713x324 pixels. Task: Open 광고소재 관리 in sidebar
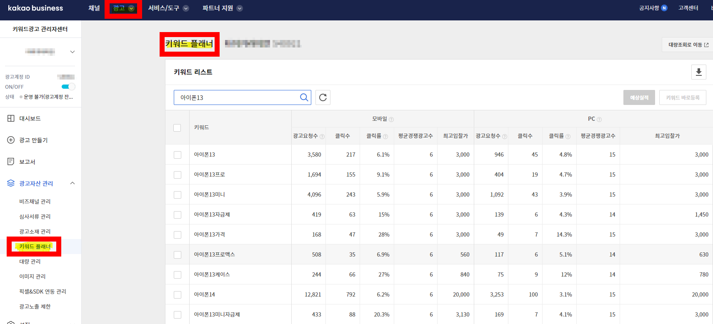coord(35,232)
